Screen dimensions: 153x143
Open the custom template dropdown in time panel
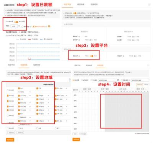tap(140, 80)
